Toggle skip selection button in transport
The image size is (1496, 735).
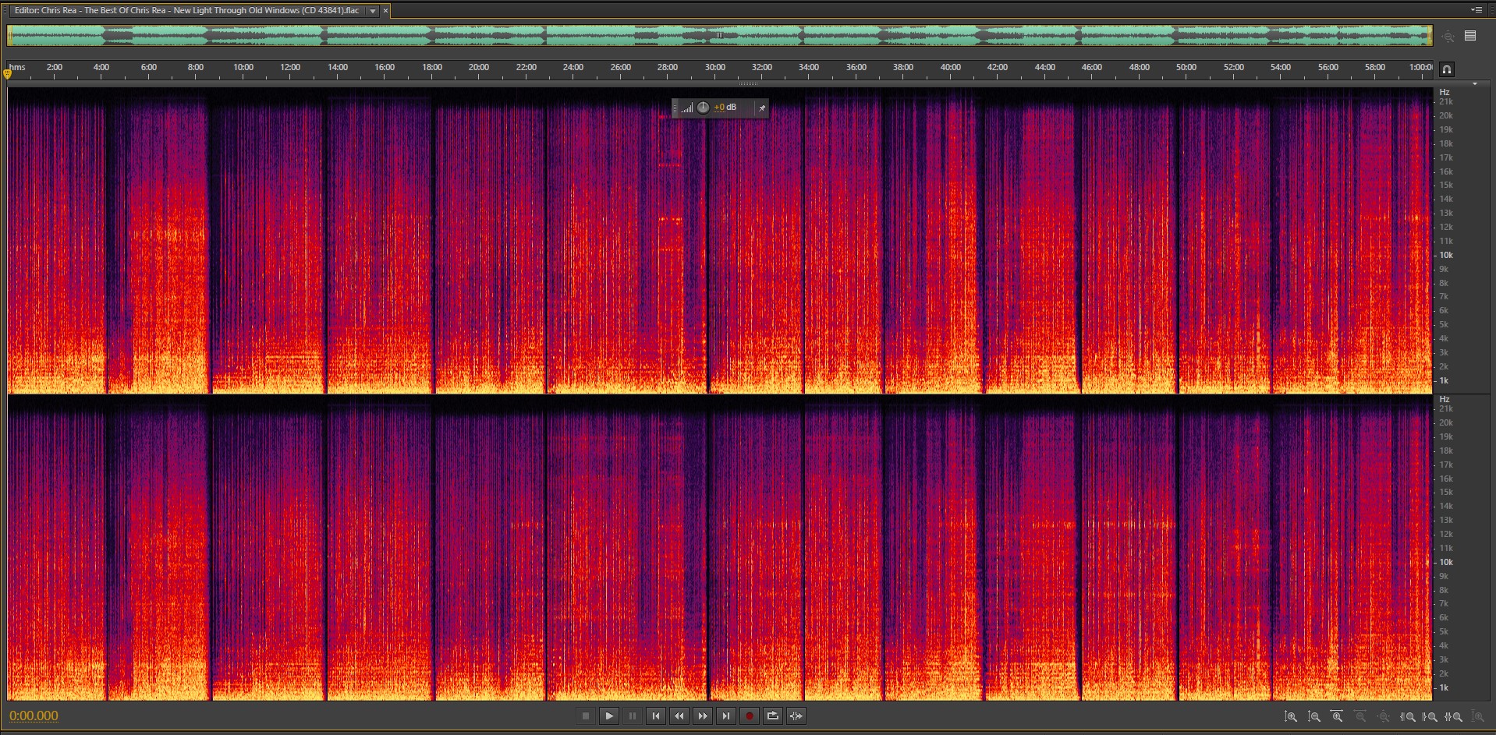(x=796, y=716)
